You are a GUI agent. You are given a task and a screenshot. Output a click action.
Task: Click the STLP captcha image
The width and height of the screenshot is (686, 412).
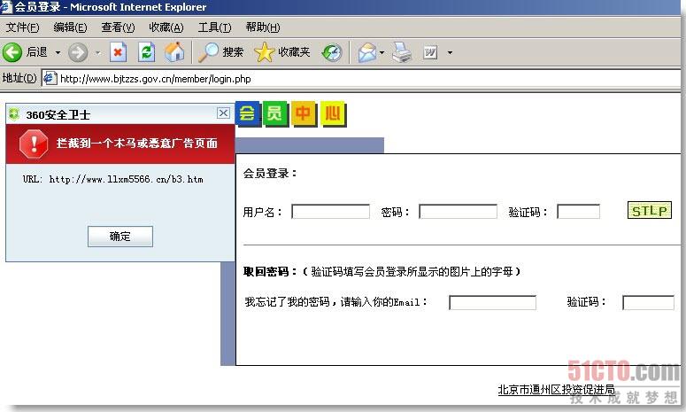pyautogui.click(x=649, y=211)
